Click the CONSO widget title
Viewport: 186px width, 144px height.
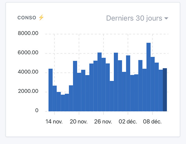pyautogui.click(x=26, y=18)
